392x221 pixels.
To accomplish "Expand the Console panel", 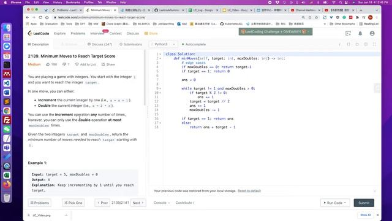I will click(162, 203).
